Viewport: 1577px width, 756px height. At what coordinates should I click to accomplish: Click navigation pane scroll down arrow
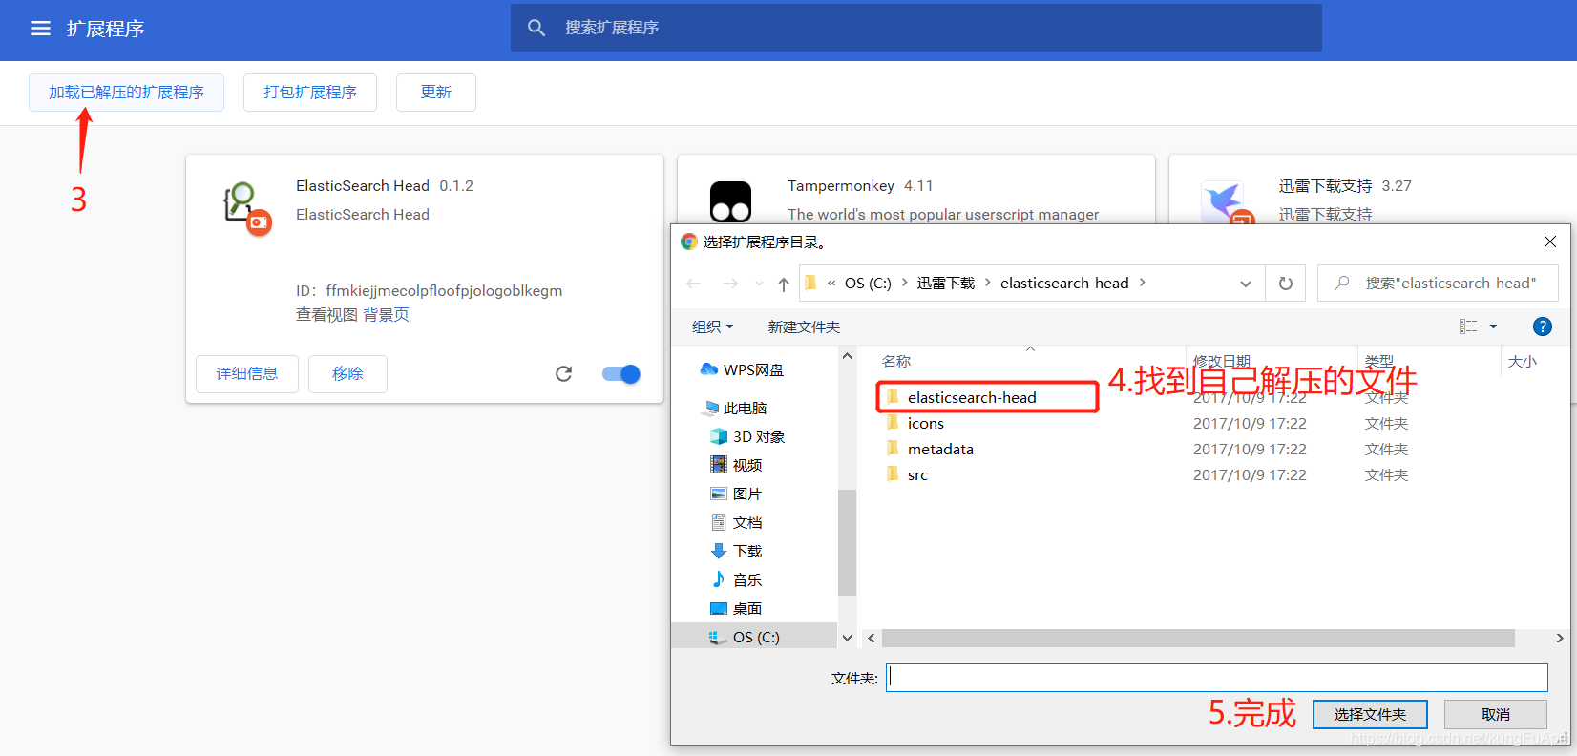tap(847, 638)
